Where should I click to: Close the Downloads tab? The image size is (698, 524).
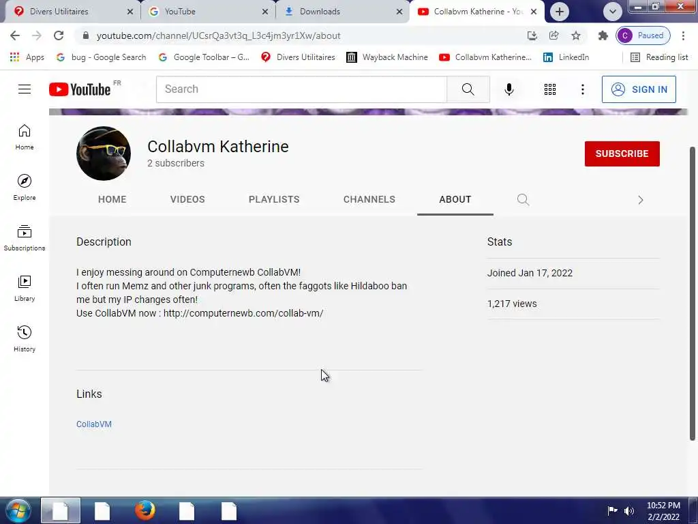pyautogui.click(x=399, y=12)
